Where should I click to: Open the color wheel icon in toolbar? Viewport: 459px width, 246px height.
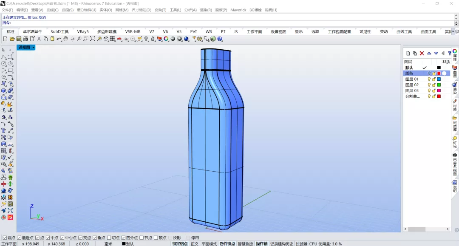point(166,39)
